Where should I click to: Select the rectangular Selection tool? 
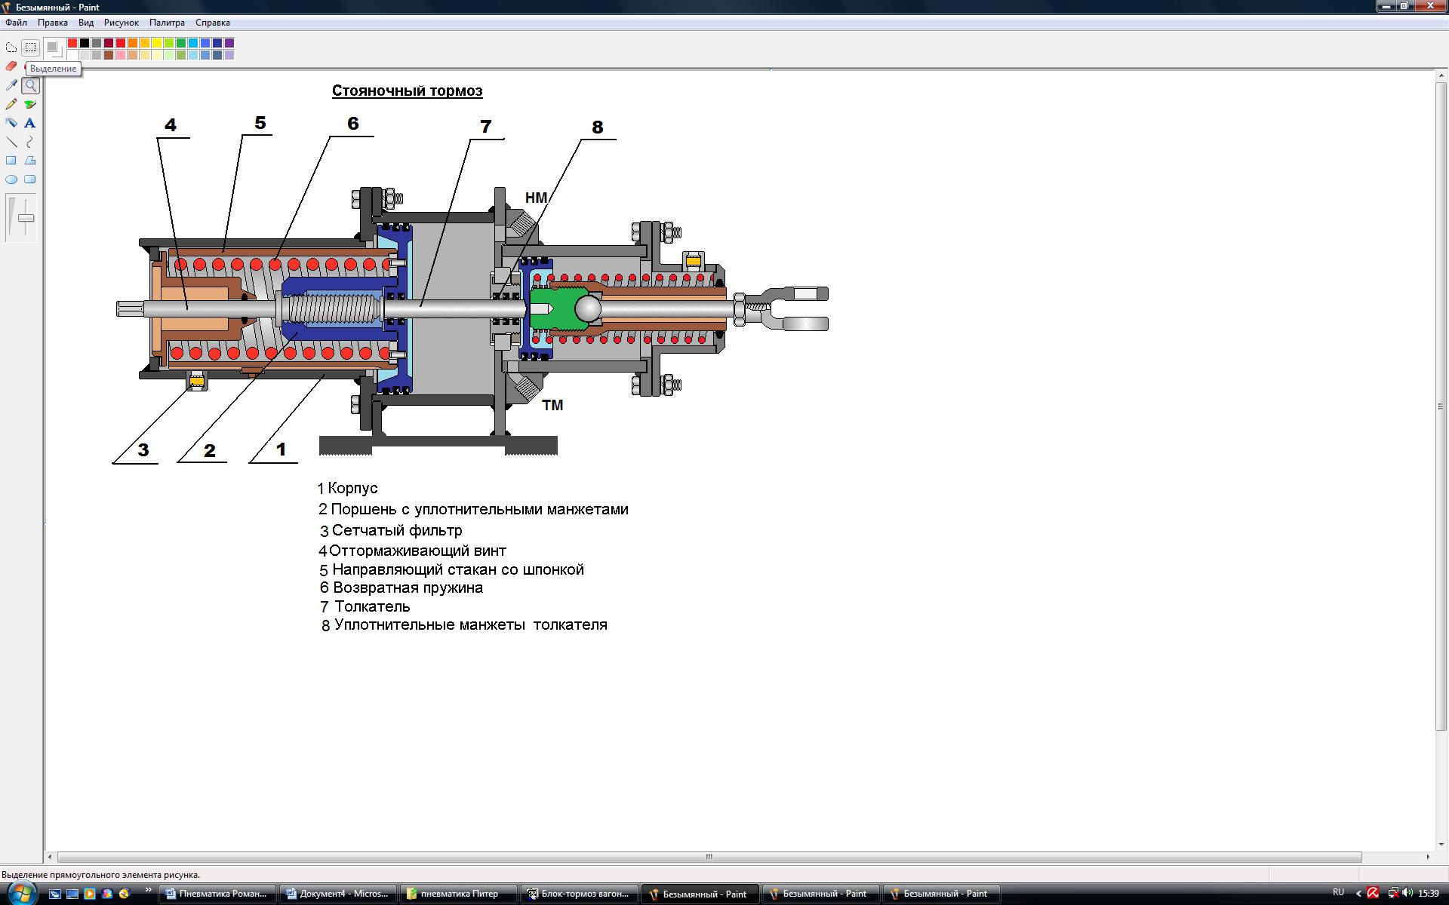pyautogui.click(x=30, y=48)
